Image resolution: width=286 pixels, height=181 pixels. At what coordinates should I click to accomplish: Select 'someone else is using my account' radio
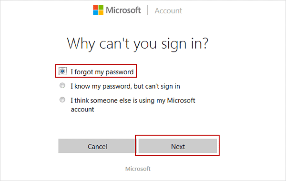(x=62, y=100)
